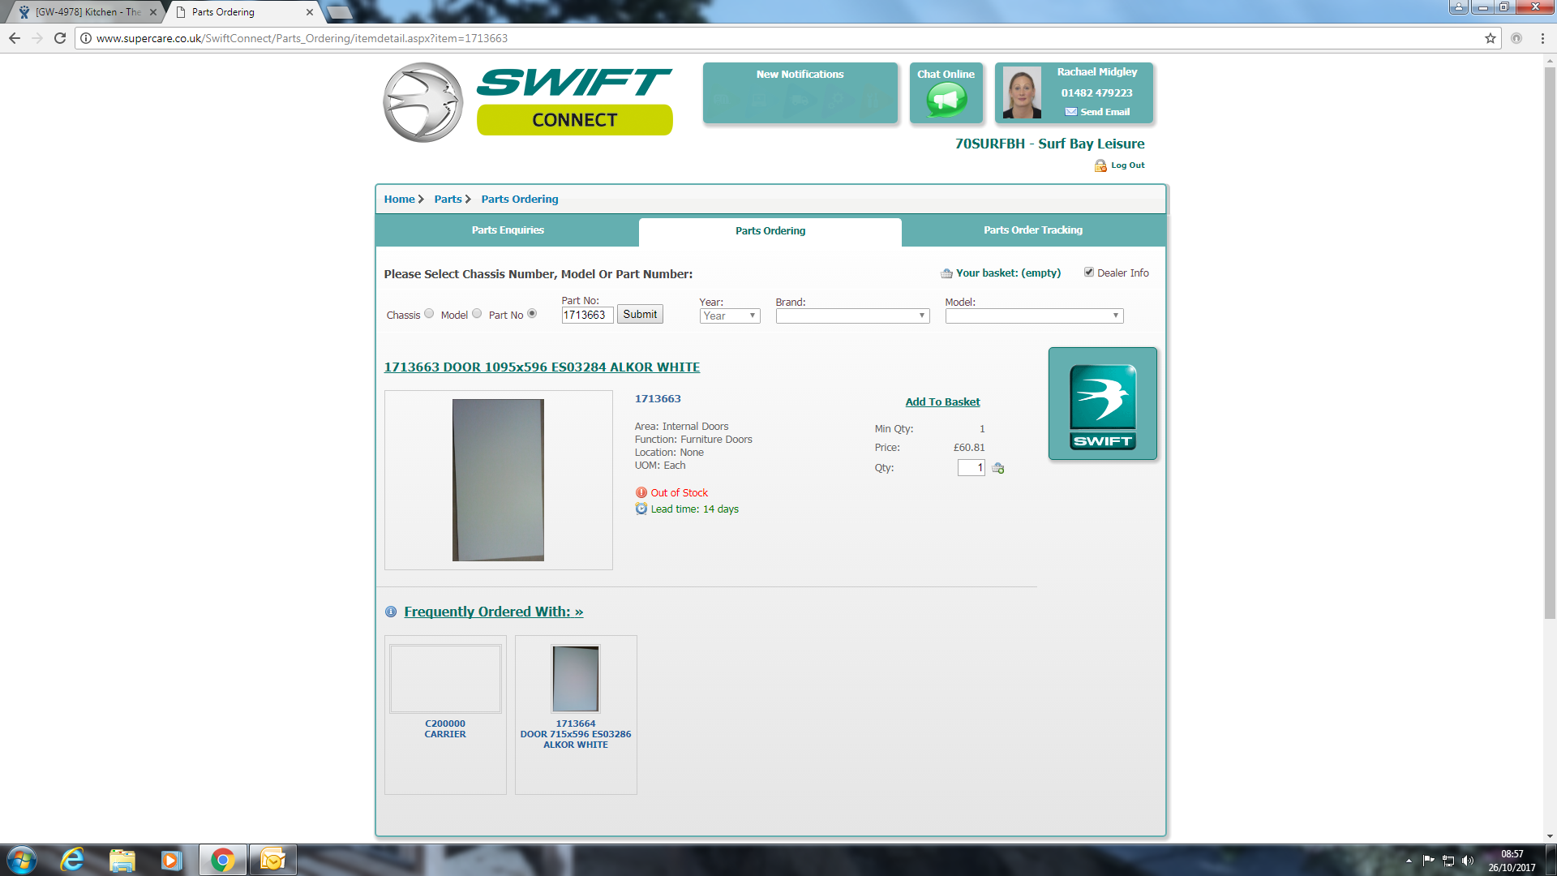Open the 1713664 door thumbnail
The height and width of the screenshot is (876, 1557).
(576, 679)
